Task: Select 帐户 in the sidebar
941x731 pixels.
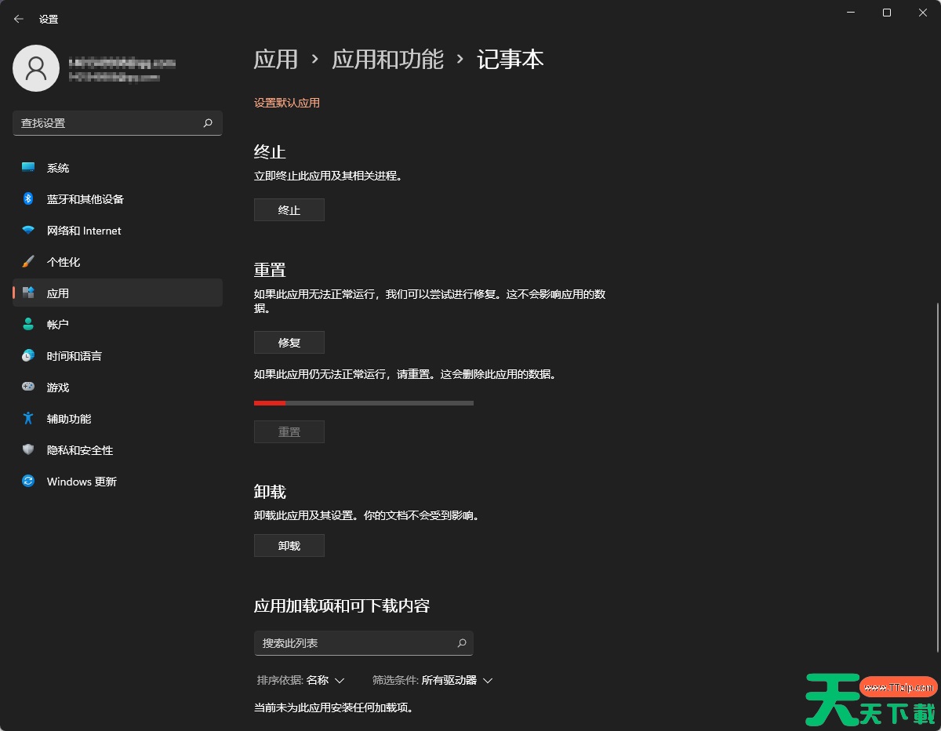Action: 118,325
